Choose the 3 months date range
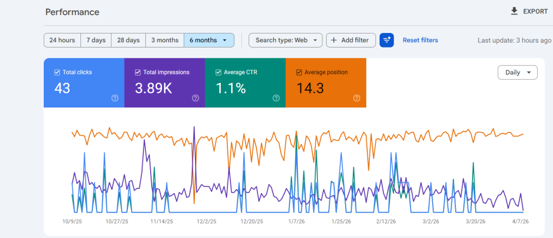553x238 pixels. click(165, 40)
